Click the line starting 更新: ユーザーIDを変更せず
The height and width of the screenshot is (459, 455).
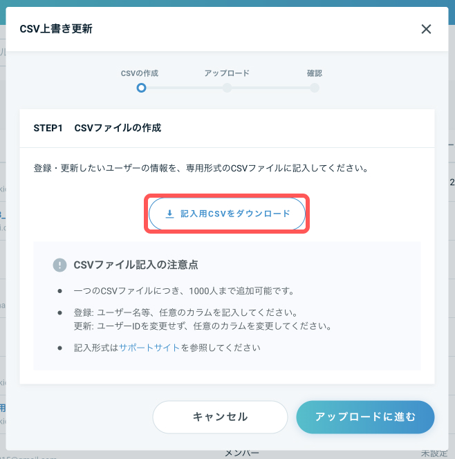(x=203, y=326)
